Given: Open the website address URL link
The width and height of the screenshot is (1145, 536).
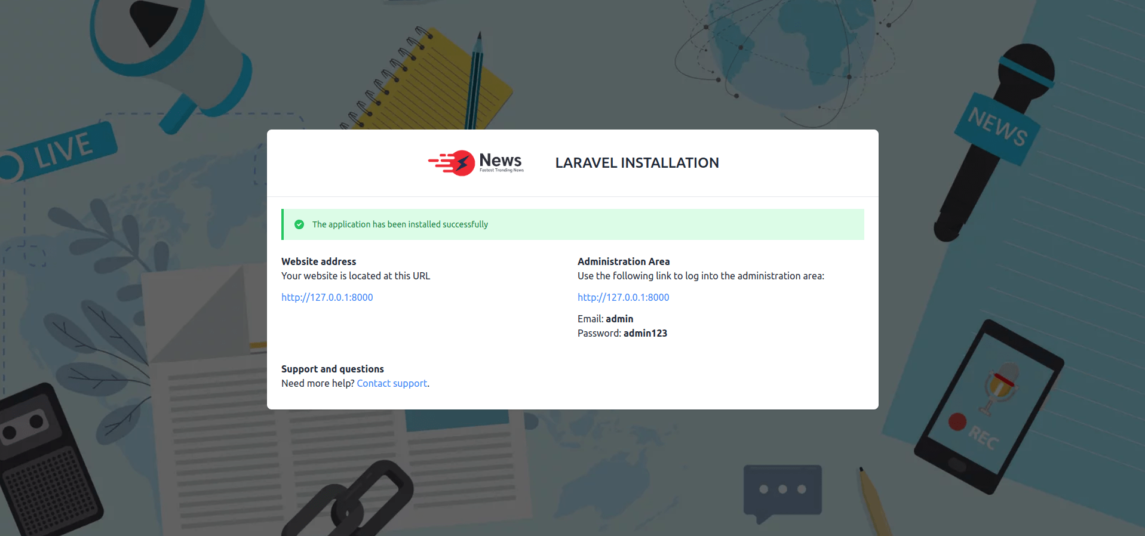Looking at the screenshot, I should coord(327,297).
